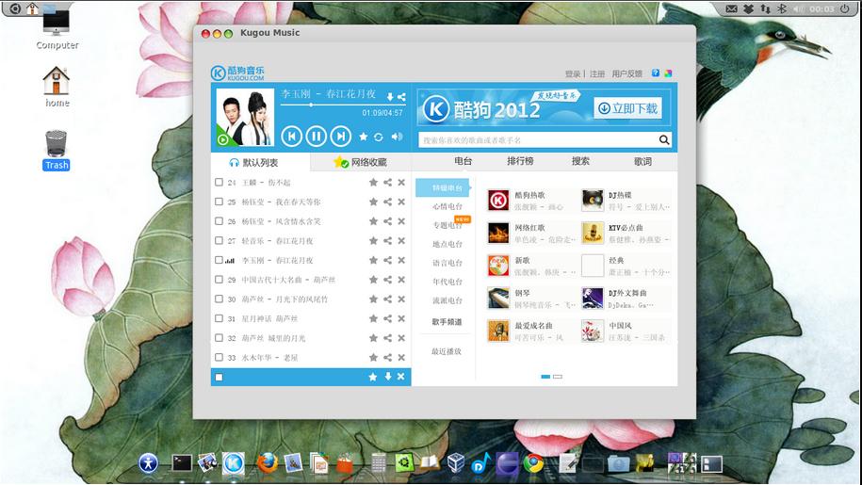Viewport: 862px width, 485px height.
Task: Download the current song from player header
Action: point(390,97)
